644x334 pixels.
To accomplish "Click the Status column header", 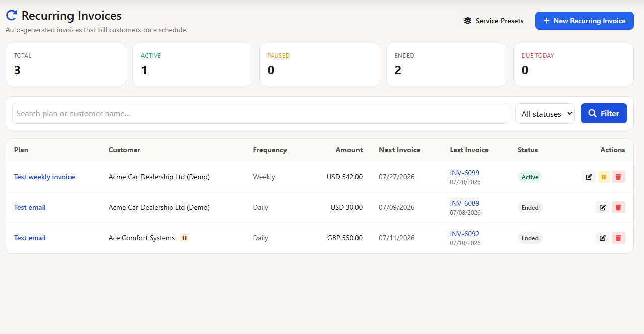I will pyautogui.click(x=528, y=150).
